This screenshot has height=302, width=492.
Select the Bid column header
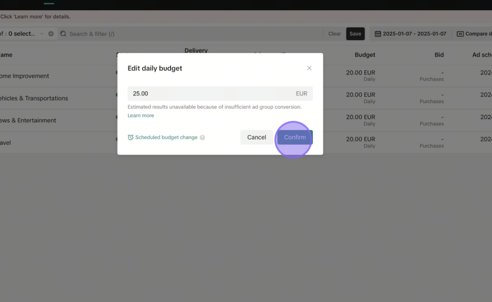439,55
